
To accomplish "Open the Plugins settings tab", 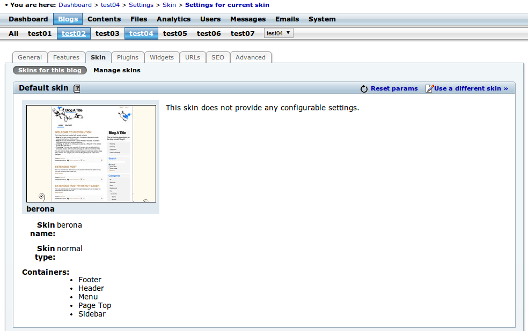I will click(128, 57).
